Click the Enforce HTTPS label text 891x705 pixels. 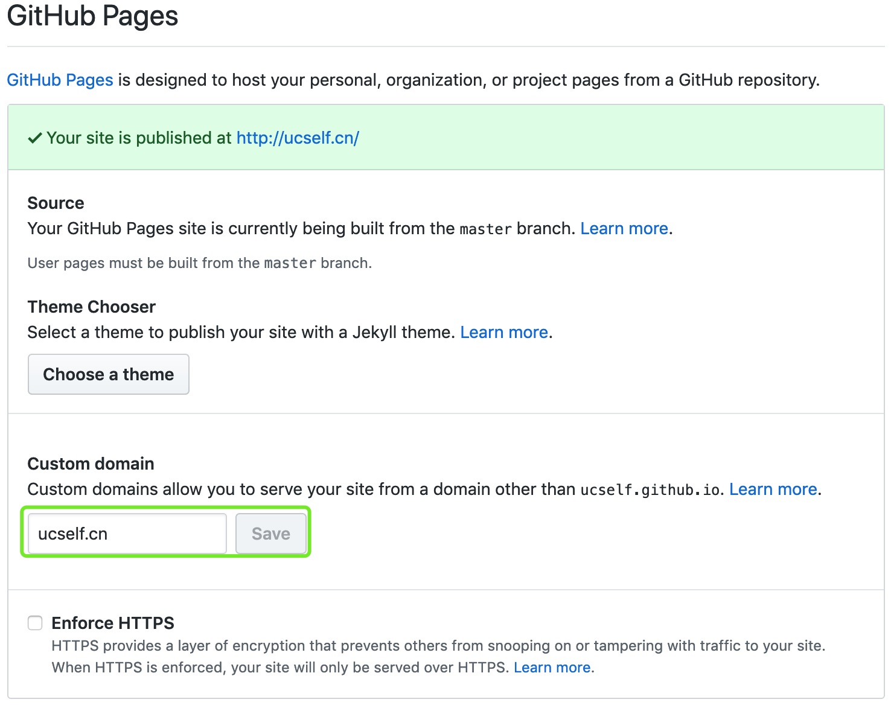[x=113, y=623]
